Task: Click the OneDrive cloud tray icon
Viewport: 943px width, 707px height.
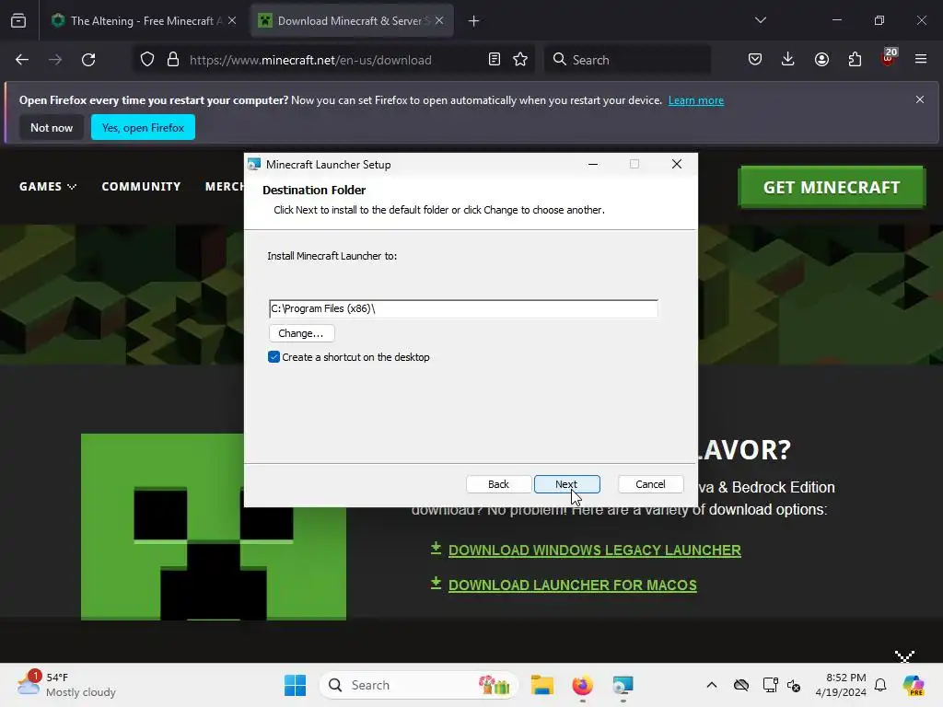Action: [741, 685]
